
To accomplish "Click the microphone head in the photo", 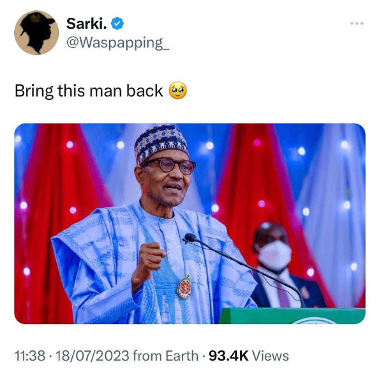I will [190, 238].
